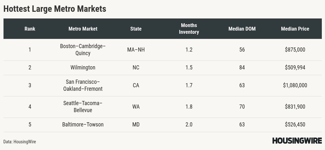Sort by the Rank column header
The width and height of the screenshot is (325, 150).
coord(30,29)
